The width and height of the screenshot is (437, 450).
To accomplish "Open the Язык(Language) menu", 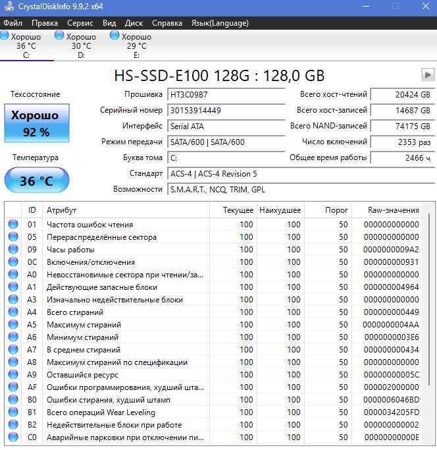I will click(x=220, y=23).
